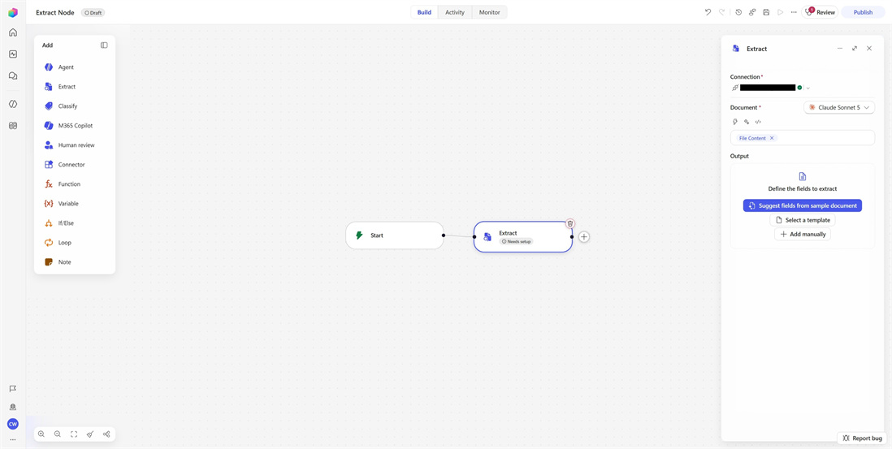Click the code expression icon under Document
This screenshot has height=449, width=892.
(758, 122)
